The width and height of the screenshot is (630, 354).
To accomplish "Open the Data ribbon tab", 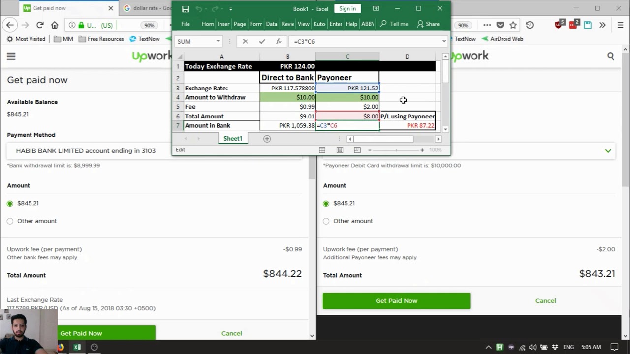I will point(272,24).
